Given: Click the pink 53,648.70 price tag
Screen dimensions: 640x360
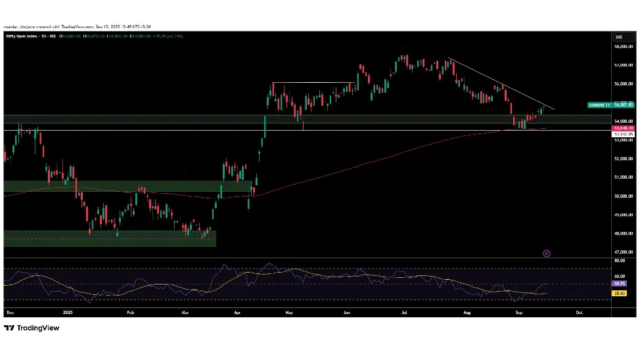Looking at the screenshot, I should (x=624, y=128).
